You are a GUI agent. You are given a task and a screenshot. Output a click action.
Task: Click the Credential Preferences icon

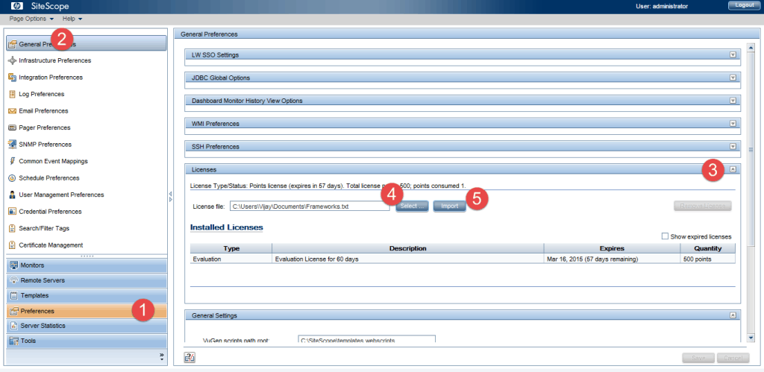(x=12, y=212)
